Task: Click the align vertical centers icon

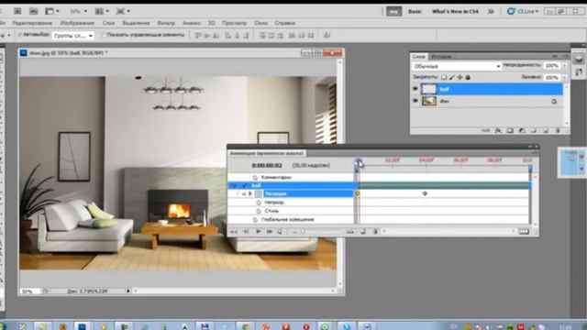Action: [207, 35]
